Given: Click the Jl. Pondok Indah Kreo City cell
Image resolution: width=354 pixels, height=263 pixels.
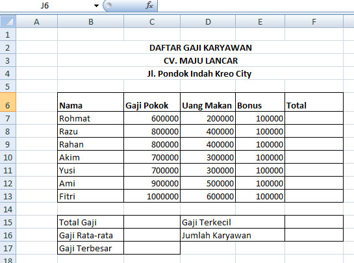Looking at the screenshot, I should [x=201, y=73].
